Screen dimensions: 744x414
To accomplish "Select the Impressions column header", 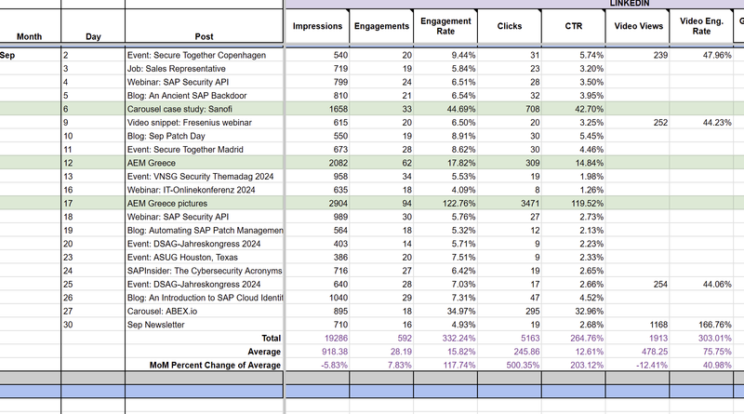I will click(317, 26).
